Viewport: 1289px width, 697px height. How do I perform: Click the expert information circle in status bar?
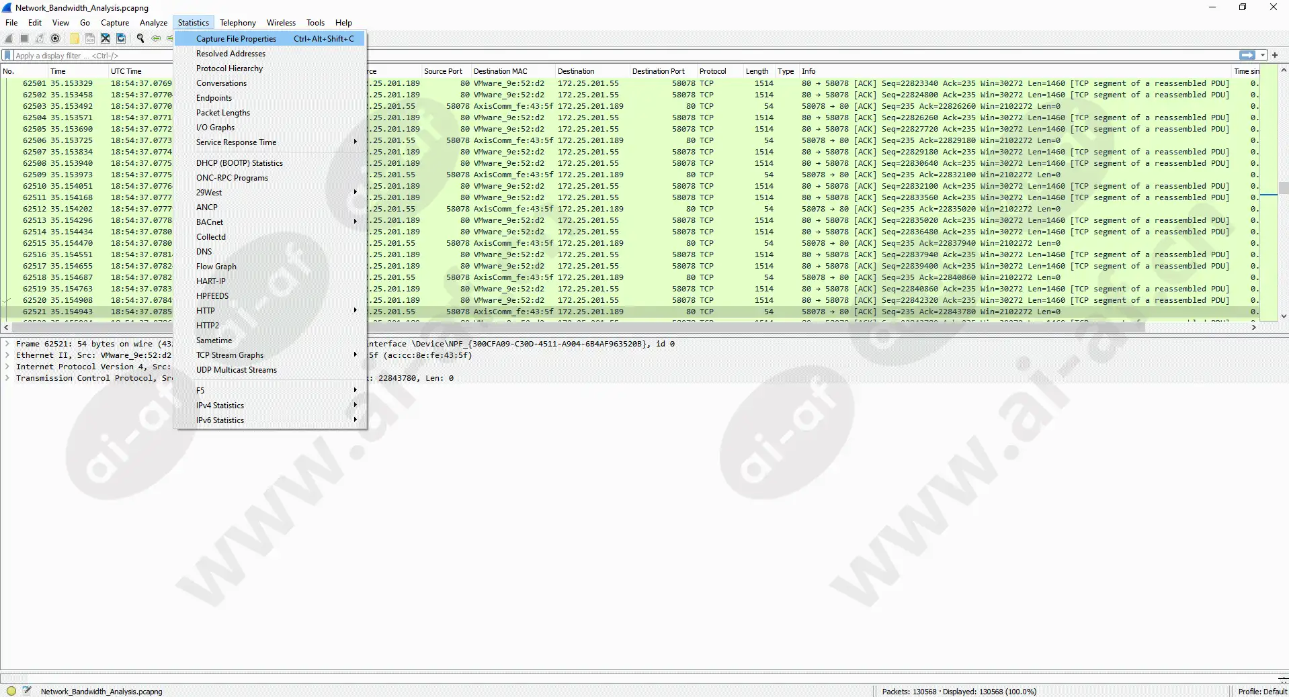coord(11,690)
